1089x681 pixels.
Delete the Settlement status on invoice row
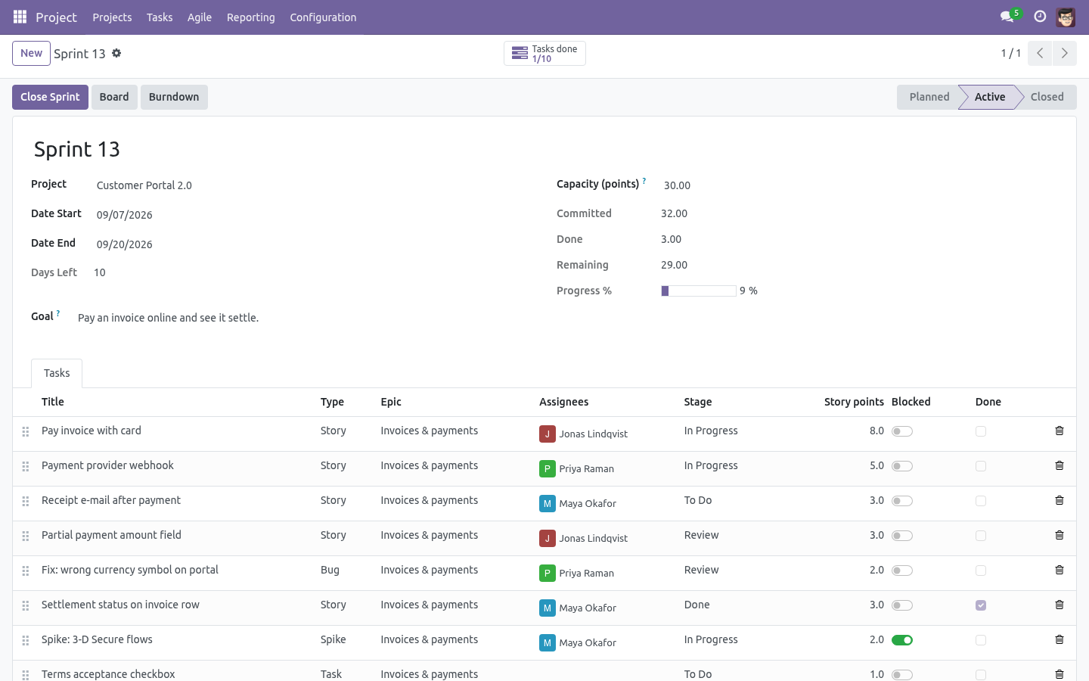(1060, 605)
